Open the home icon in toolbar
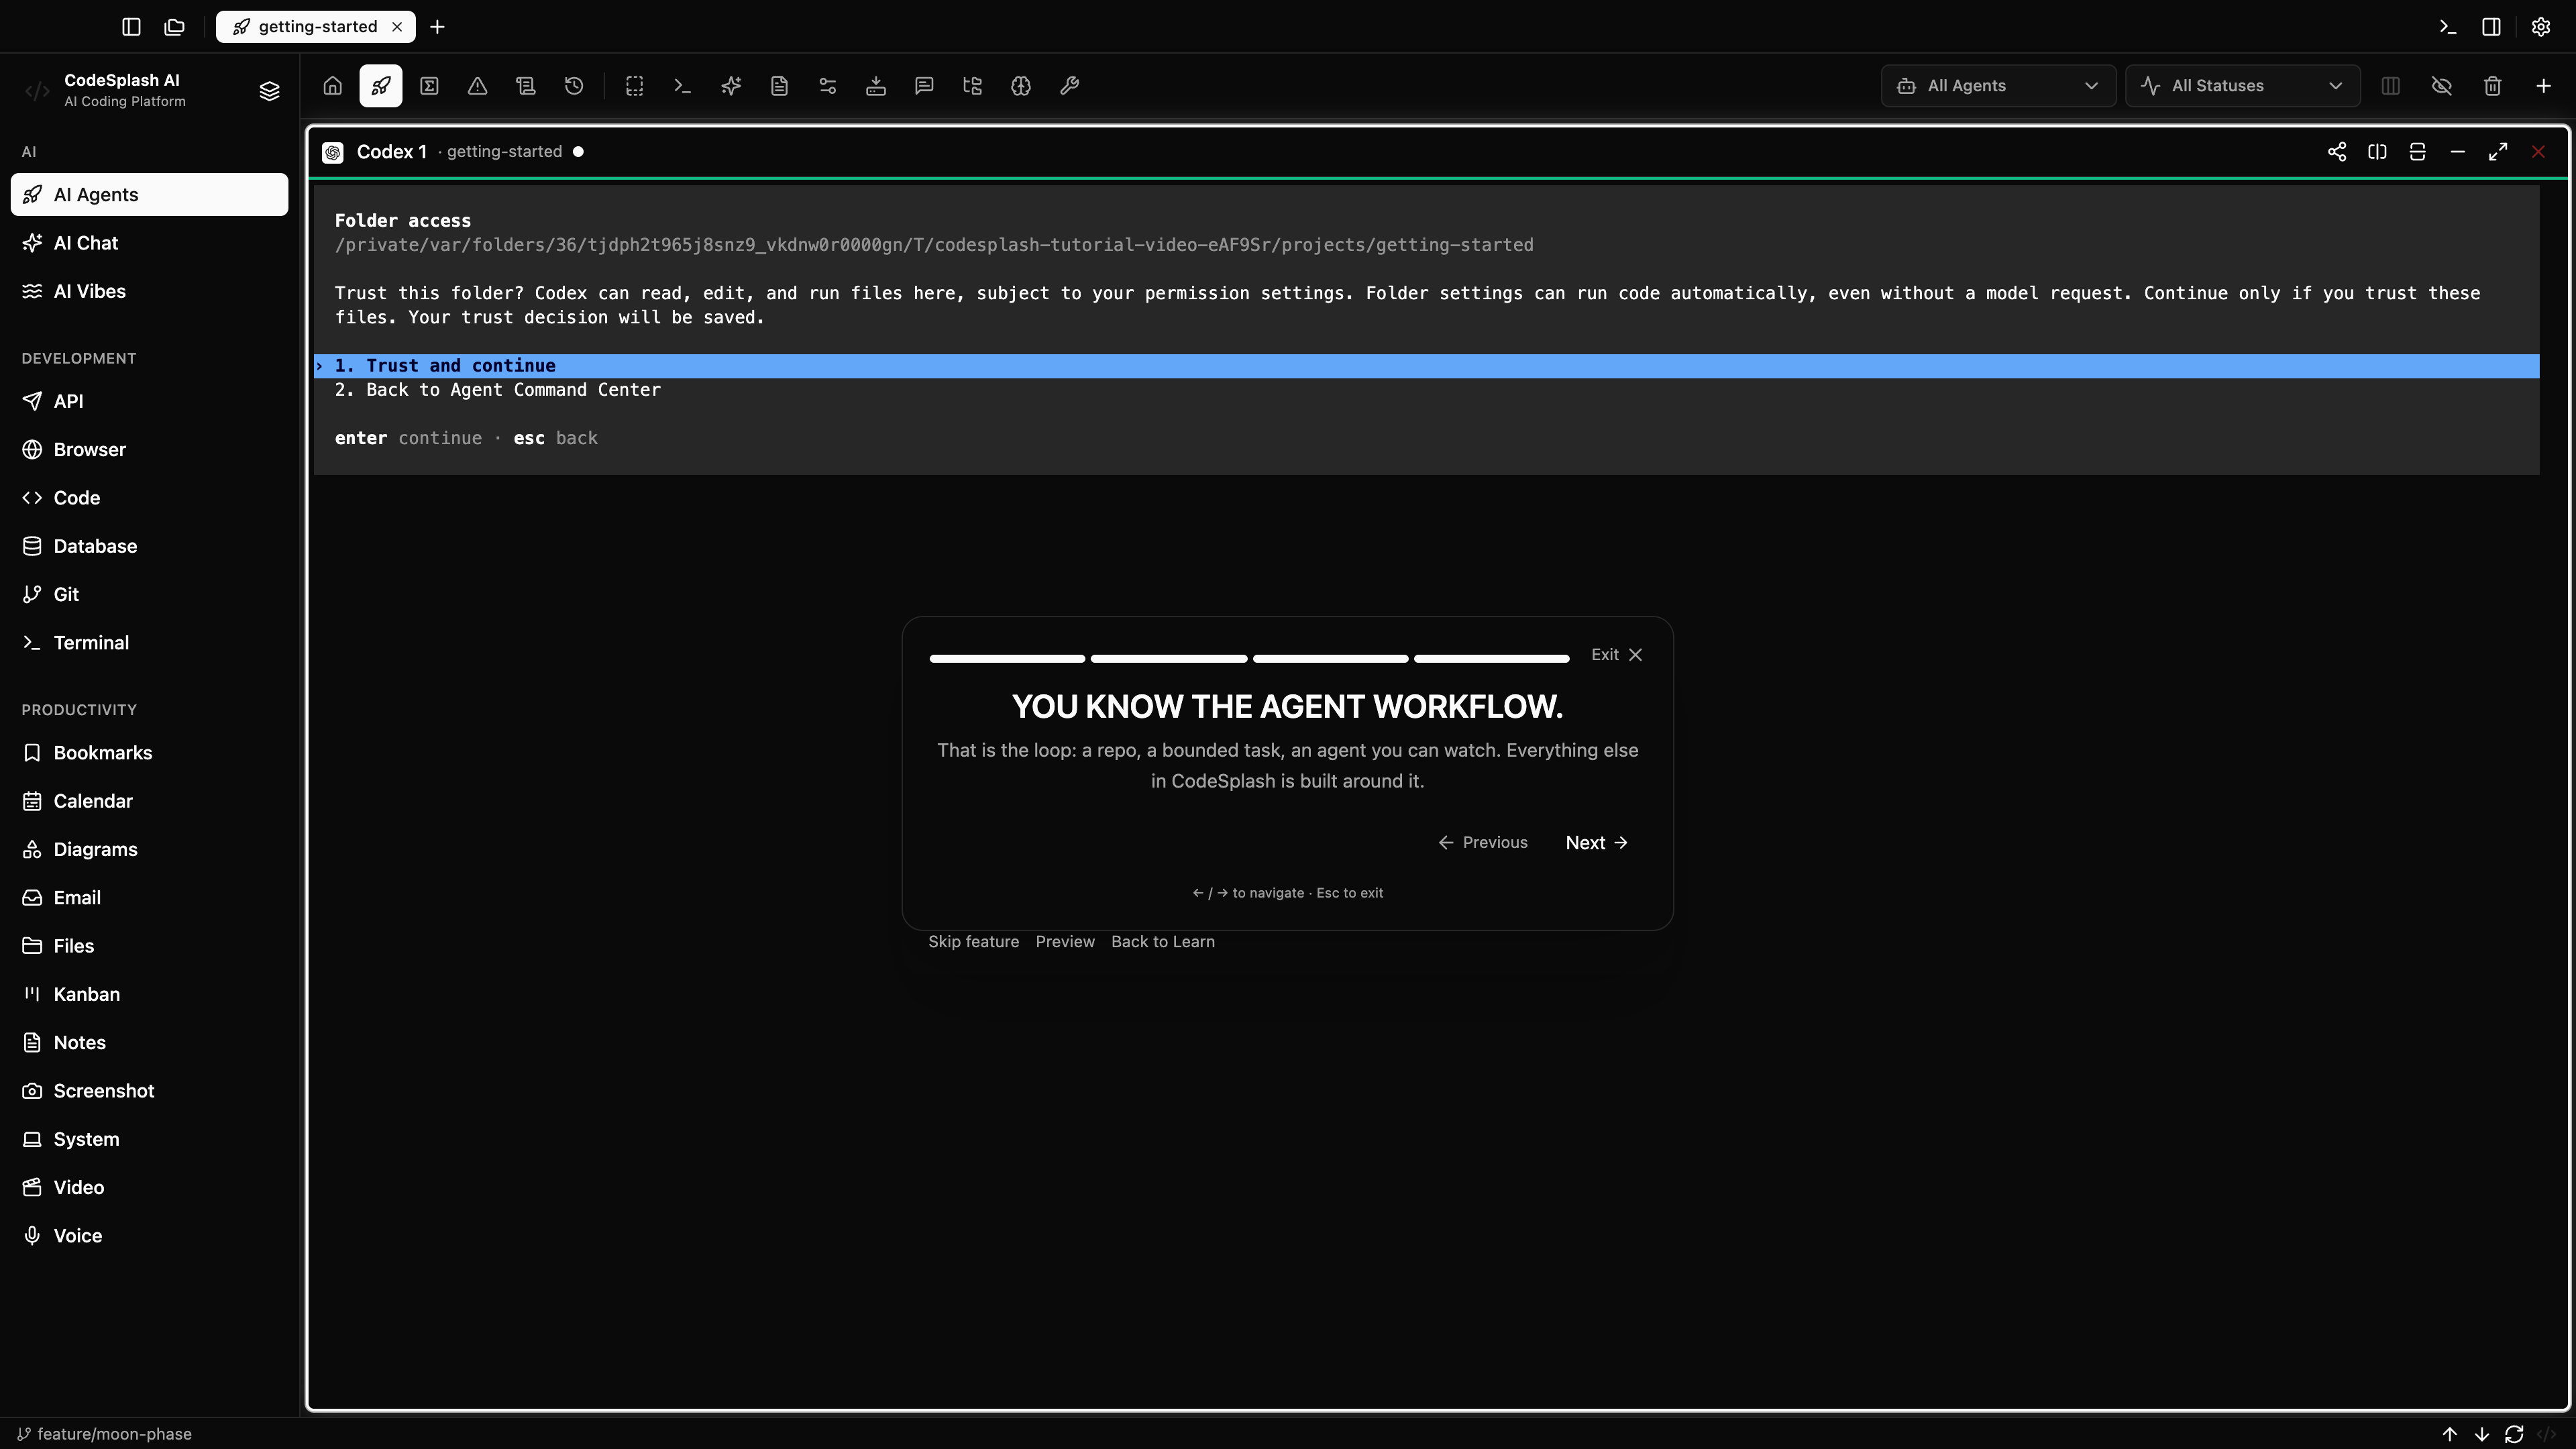This screenshot has width=2576, height=1449. pyautogui.click(x=332, y=86)
